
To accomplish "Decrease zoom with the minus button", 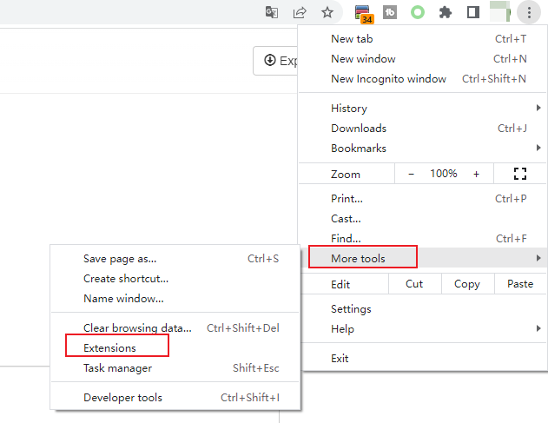I will tap(411, 174).
